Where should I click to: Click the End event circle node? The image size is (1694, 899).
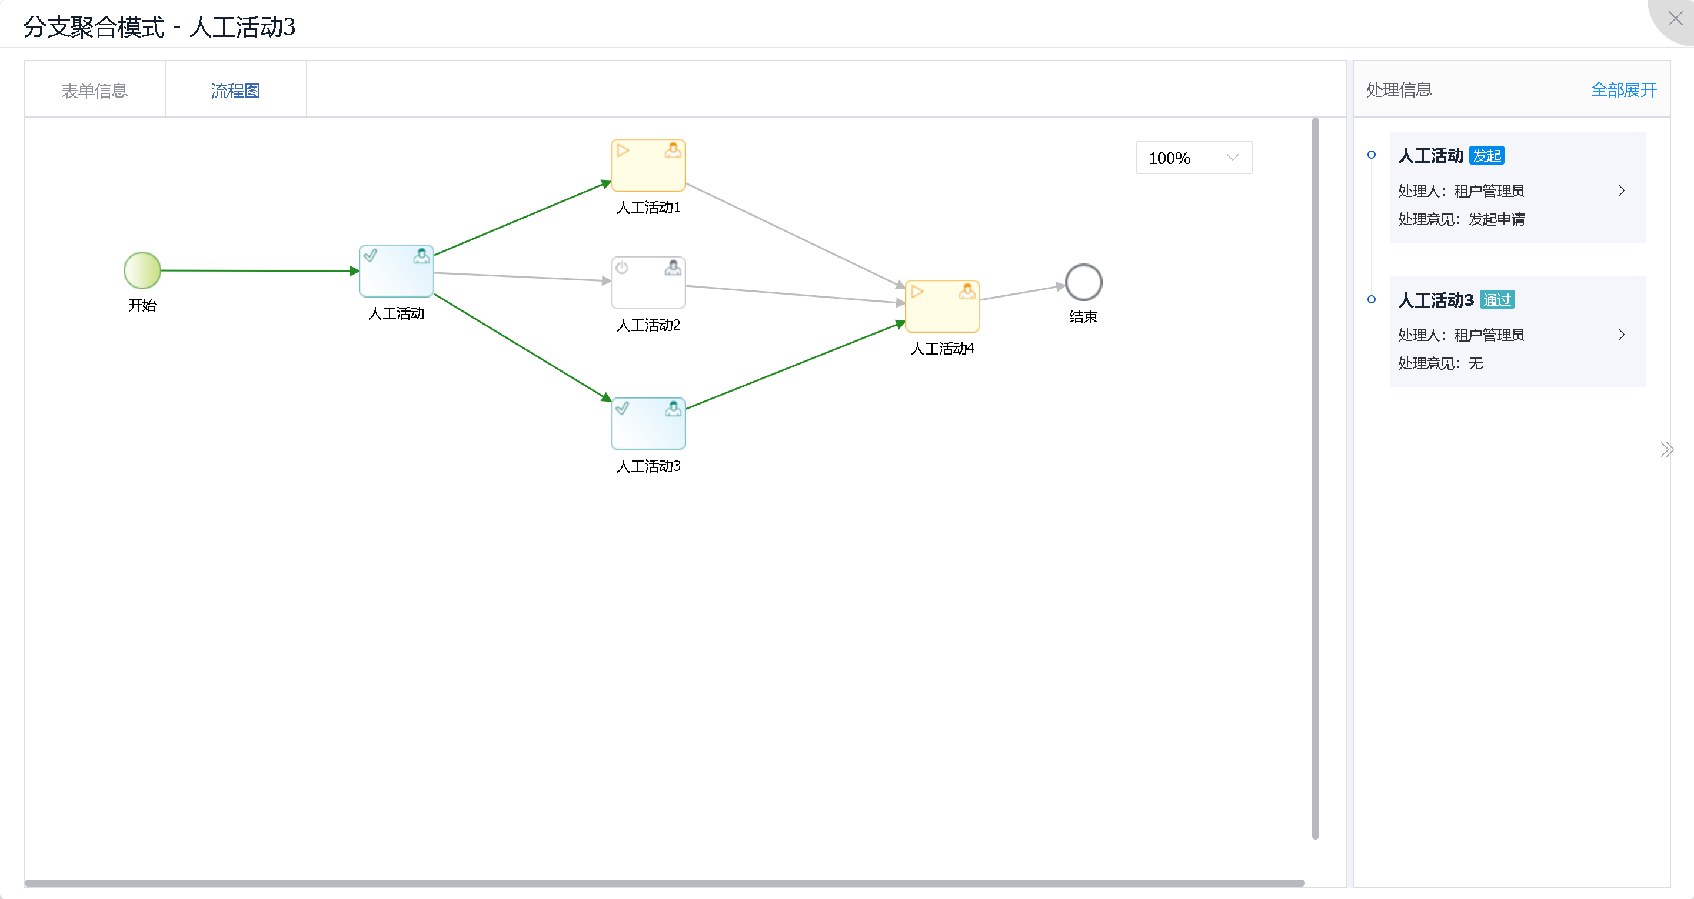[x=1083, y=282]
